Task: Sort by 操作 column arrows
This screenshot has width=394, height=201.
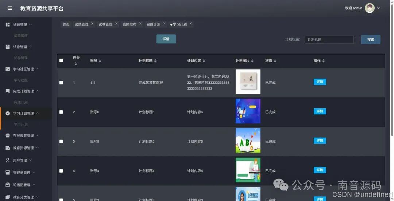Action: click(323, 61)
